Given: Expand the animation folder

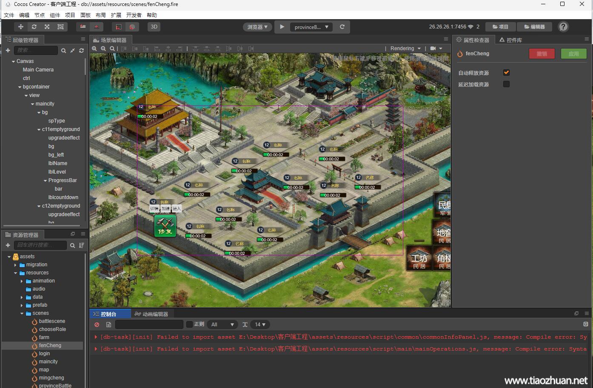Looking at the screenshot, I should click(x=22, y=281).
